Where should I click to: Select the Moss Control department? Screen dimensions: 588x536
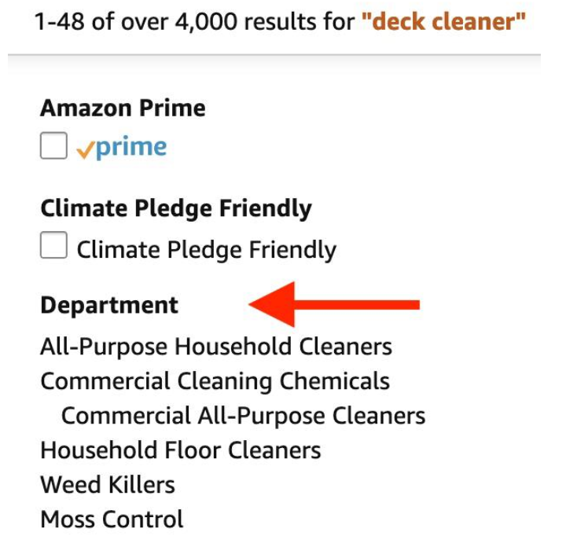tap(112, 519)
